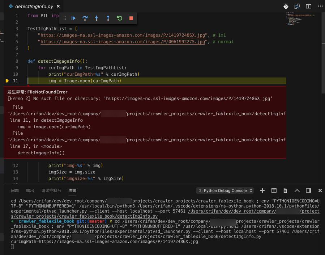The image size is (325, 255).
Task: Click the '[Errno 2] No such file' message
Action: [x=140, y=99]
